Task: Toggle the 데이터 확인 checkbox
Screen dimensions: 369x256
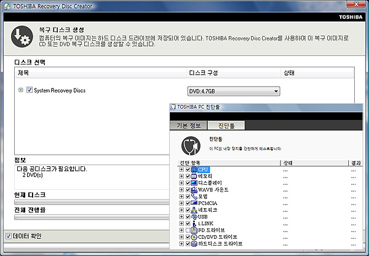Action: 8,236
